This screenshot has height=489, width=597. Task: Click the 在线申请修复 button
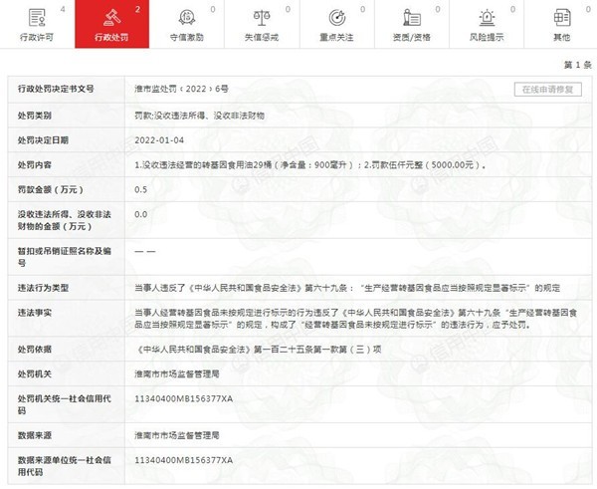548,90
